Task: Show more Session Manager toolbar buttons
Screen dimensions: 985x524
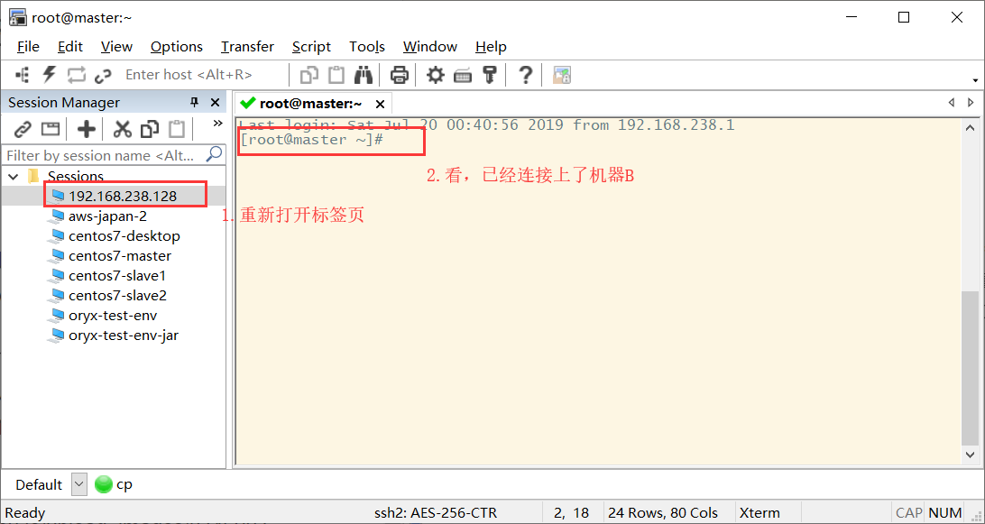Action: pyautogui.click(x=218, y=124)
